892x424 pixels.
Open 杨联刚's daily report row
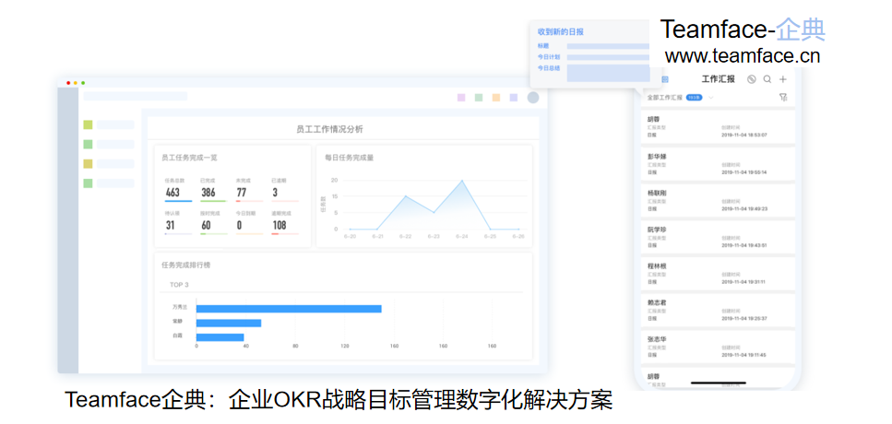[x=718, y=200]
